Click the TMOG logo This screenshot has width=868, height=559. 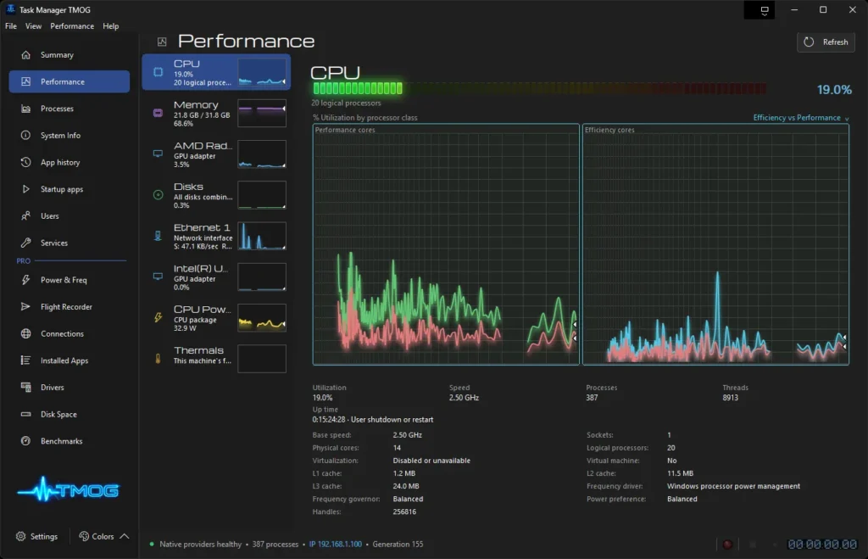click(69, 490)
